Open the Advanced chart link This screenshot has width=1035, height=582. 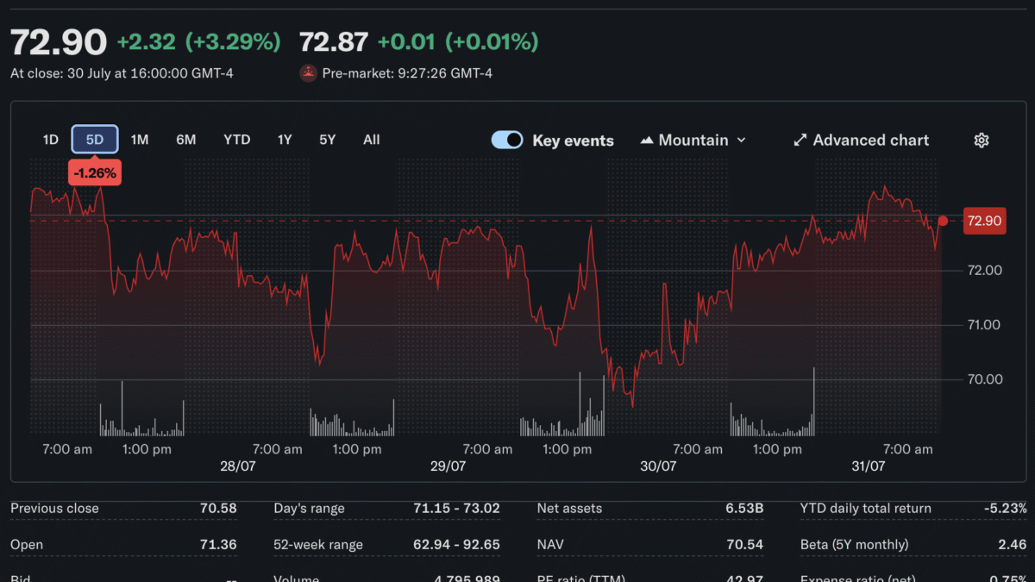861,140
